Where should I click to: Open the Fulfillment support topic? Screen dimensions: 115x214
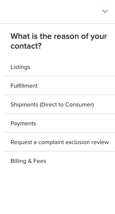(60, 86)
